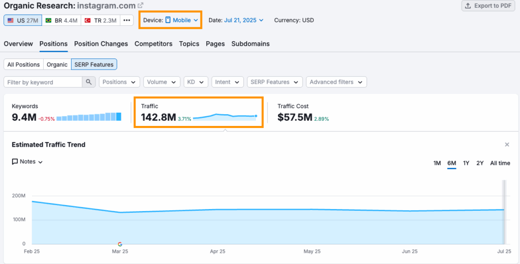Select the SERP Features positions filter button
The width and height of the screenshot is (520, 264).
[x=94, y=64]
